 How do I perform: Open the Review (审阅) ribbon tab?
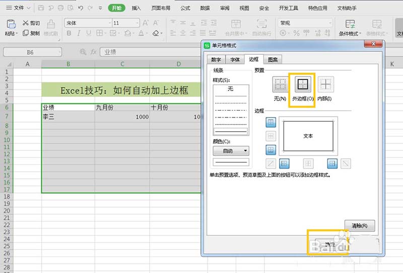[x=224, y=8]
